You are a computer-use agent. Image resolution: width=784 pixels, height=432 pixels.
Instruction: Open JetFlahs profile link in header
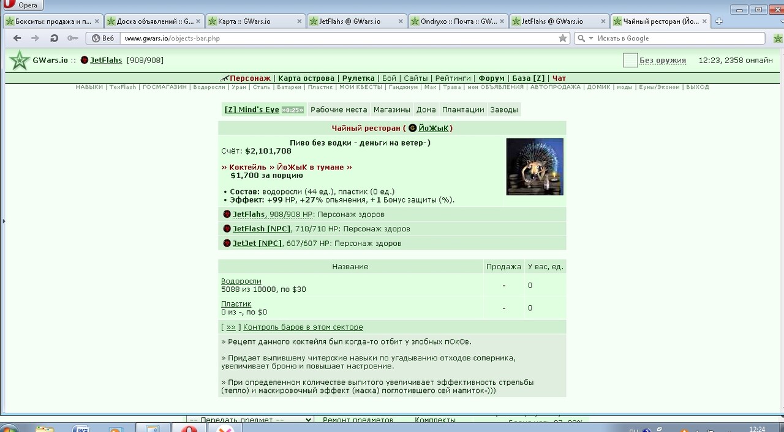point(106,61)
